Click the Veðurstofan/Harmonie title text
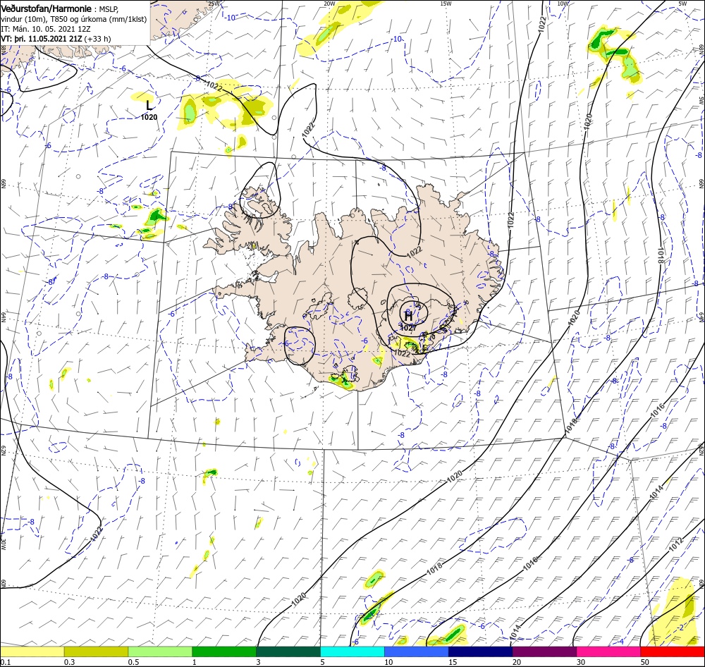Screen dimensions: 705x667 point(47,8)
